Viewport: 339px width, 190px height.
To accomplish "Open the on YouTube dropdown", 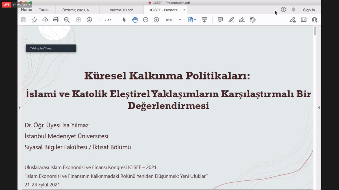I will click(21, 5).
